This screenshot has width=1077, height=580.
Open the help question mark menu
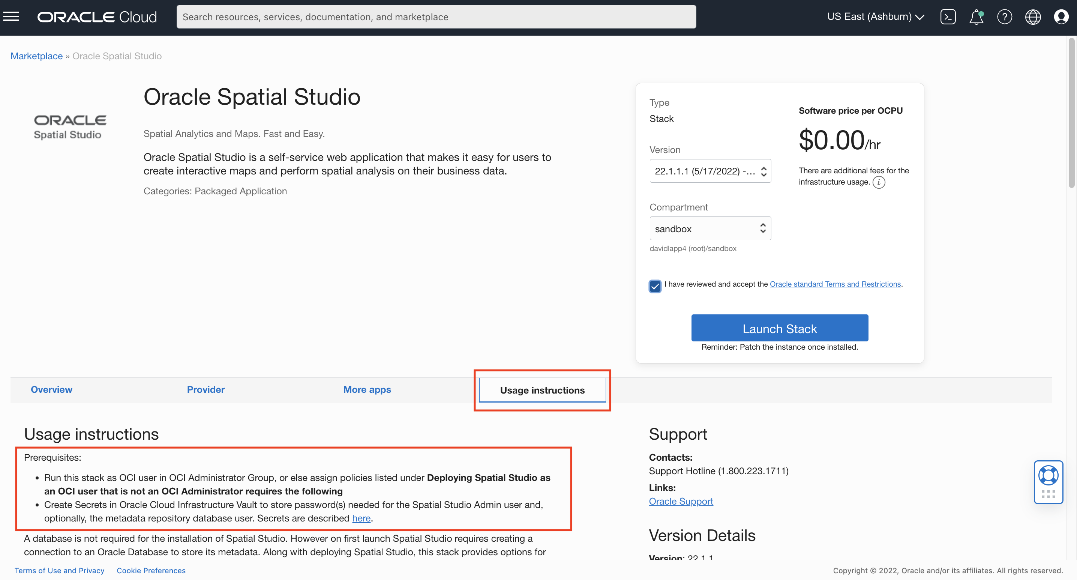click(x=1004, y=17)
